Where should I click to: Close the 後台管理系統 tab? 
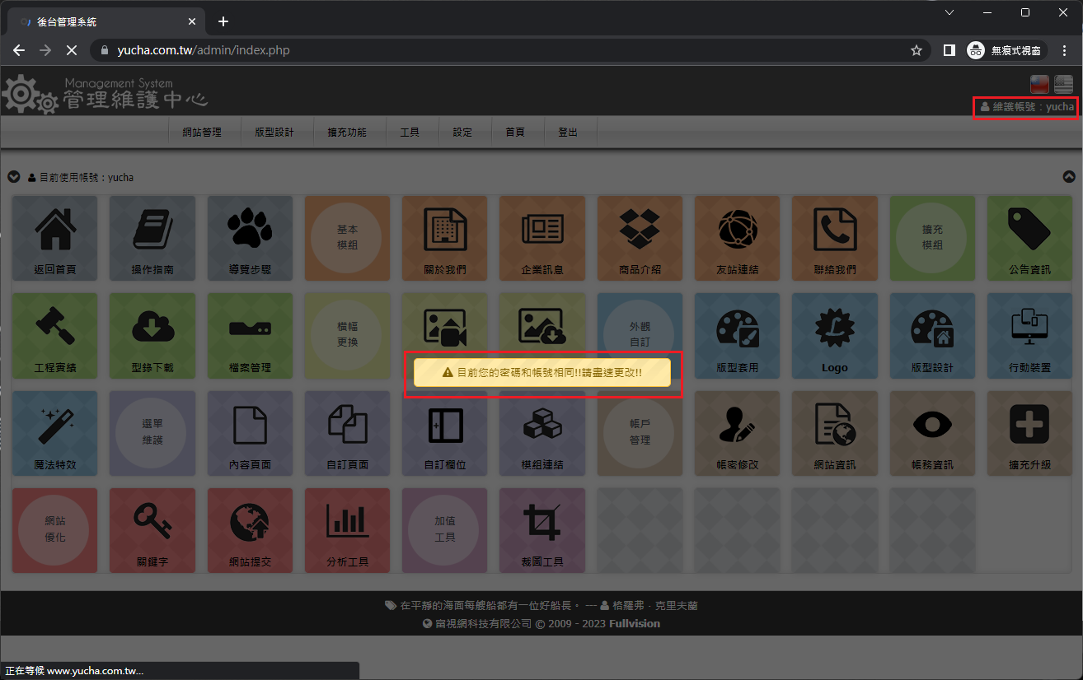(191, 21)
